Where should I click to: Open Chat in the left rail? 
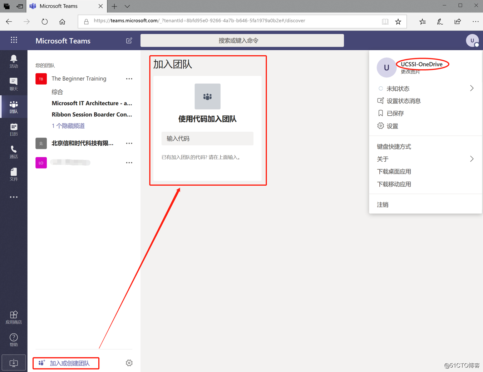pyautogui.click(x=14, y=84)
